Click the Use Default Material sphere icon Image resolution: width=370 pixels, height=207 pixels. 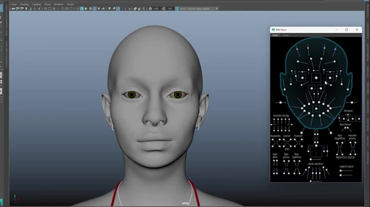(86, 9)
